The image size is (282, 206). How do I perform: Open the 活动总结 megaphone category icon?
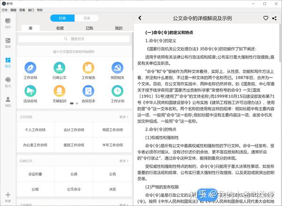pyautogui.click(x=30, y=91)
